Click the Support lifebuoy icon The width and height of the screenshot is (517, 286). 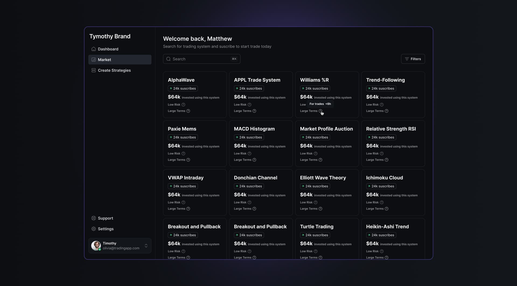[x=93, y=218]
